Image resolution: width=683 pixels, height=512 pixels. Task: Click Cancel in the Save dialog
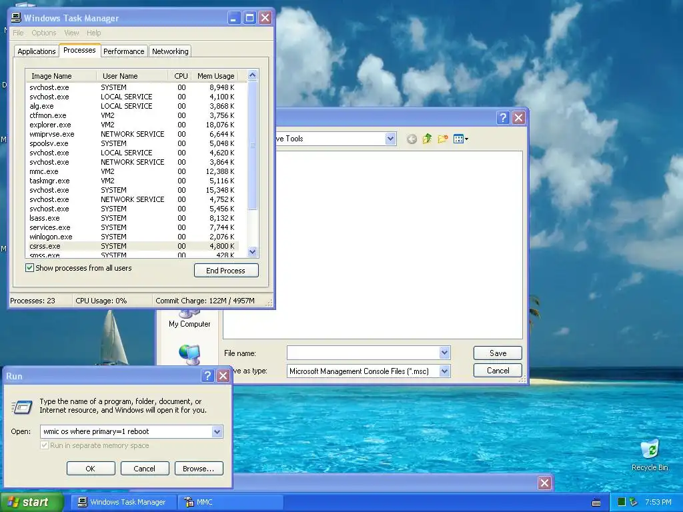coord(498,371)
